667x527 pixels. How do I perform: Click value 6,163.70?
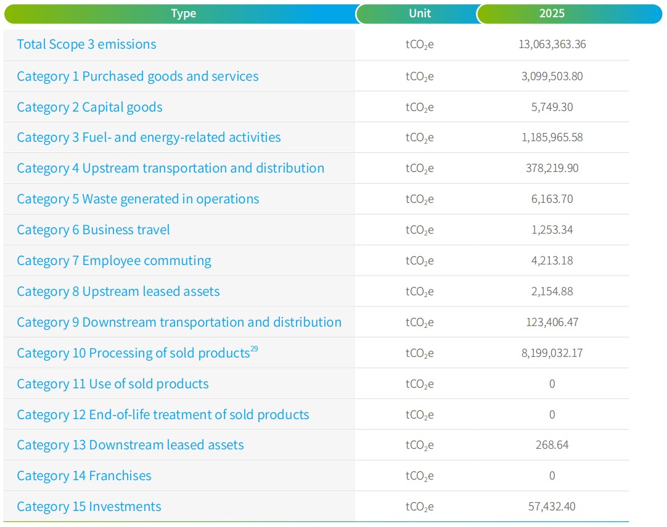pos(552,198)
